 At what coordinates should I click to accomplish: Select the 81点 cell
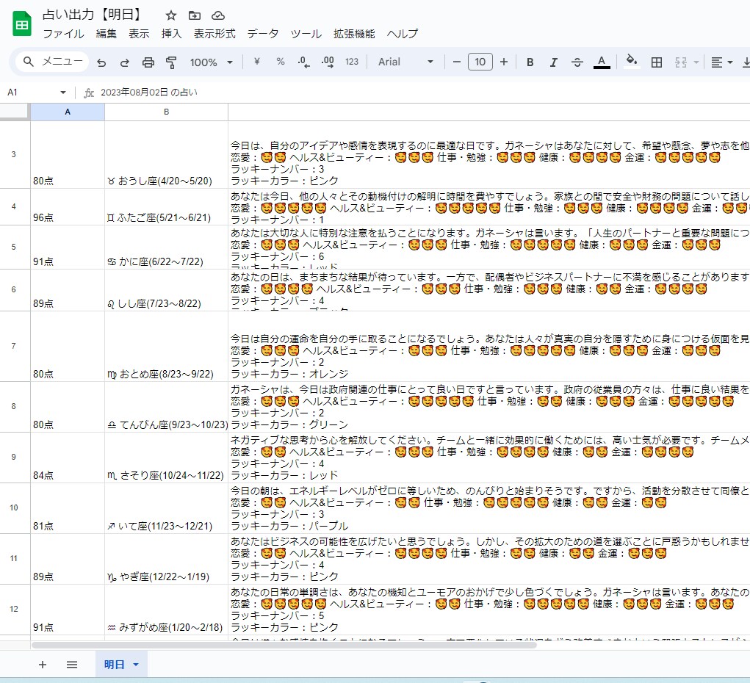(68, 508)
